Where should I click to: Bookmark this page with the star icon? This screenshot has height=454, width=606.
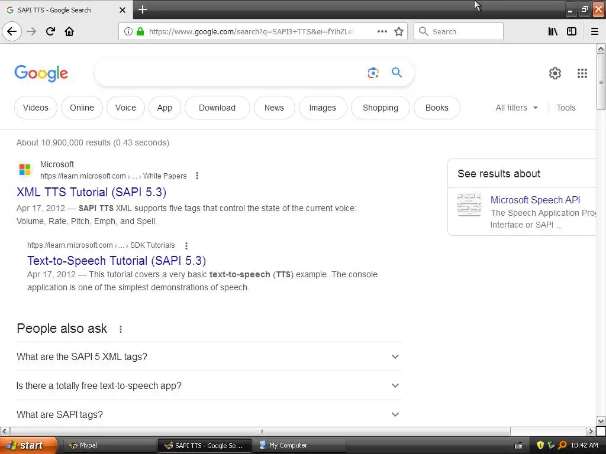(x=399, y=31)
